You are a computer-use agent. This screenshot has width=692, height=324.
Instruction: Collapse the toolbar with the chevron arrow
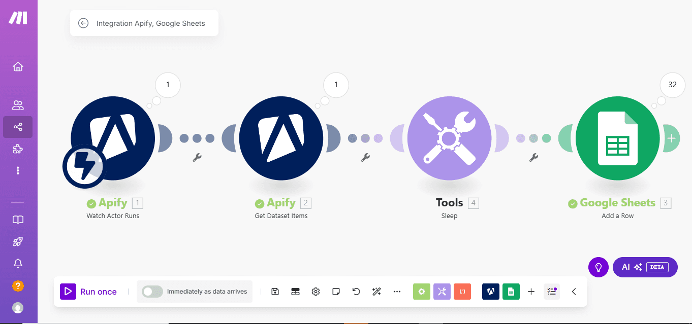point(574,292)
